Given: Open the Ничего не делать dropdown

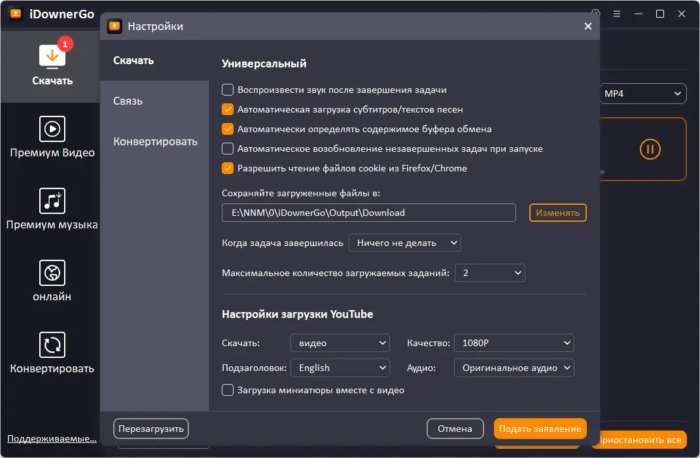Looking at the screenshot, I should [404, 243].
